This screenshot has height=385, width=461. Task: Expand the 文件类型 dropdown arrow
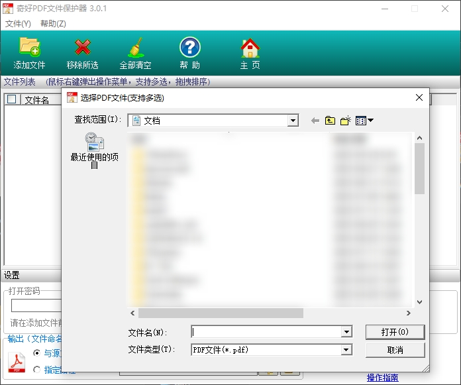point(346,350)
